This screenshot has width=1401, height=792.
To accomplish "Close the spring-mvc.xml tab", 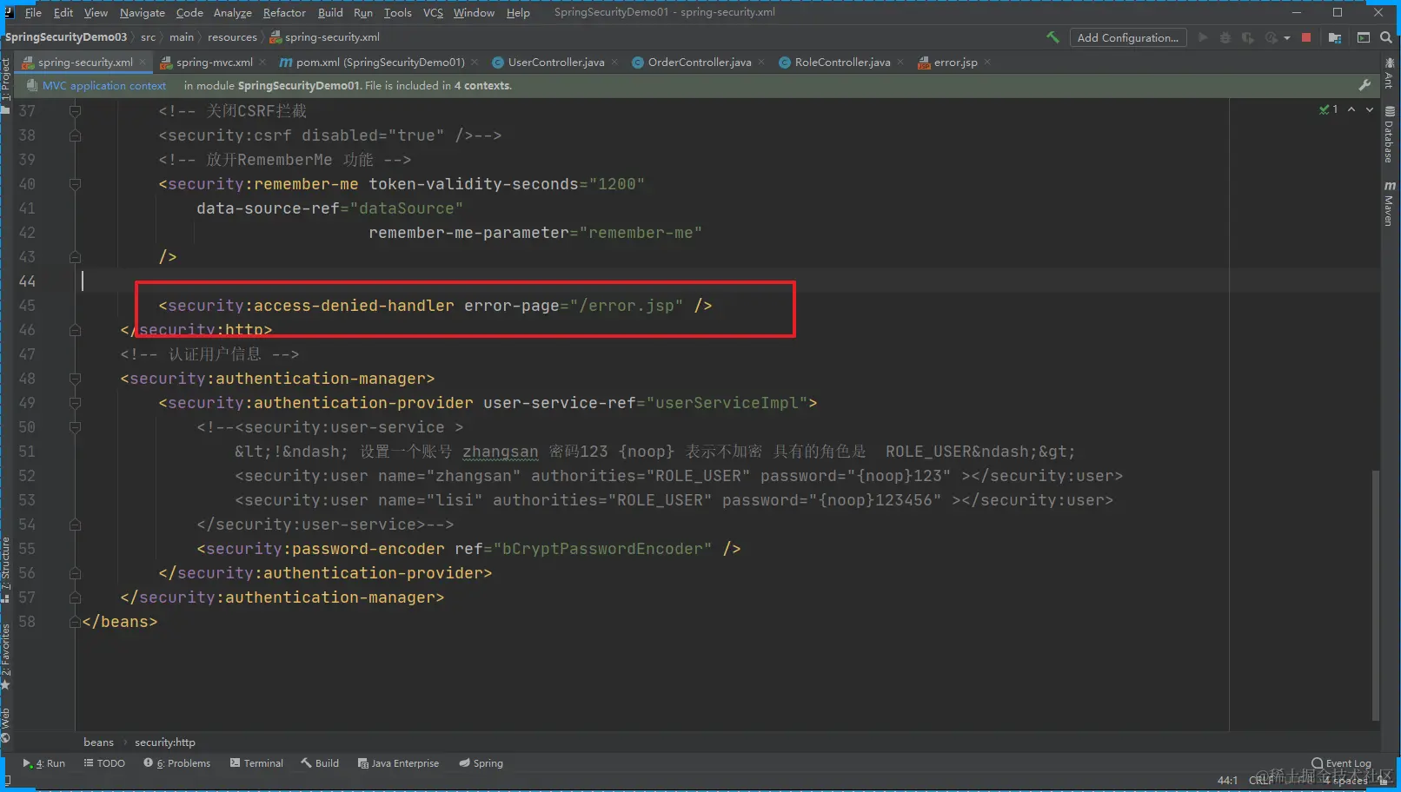I will coord(262,62).
